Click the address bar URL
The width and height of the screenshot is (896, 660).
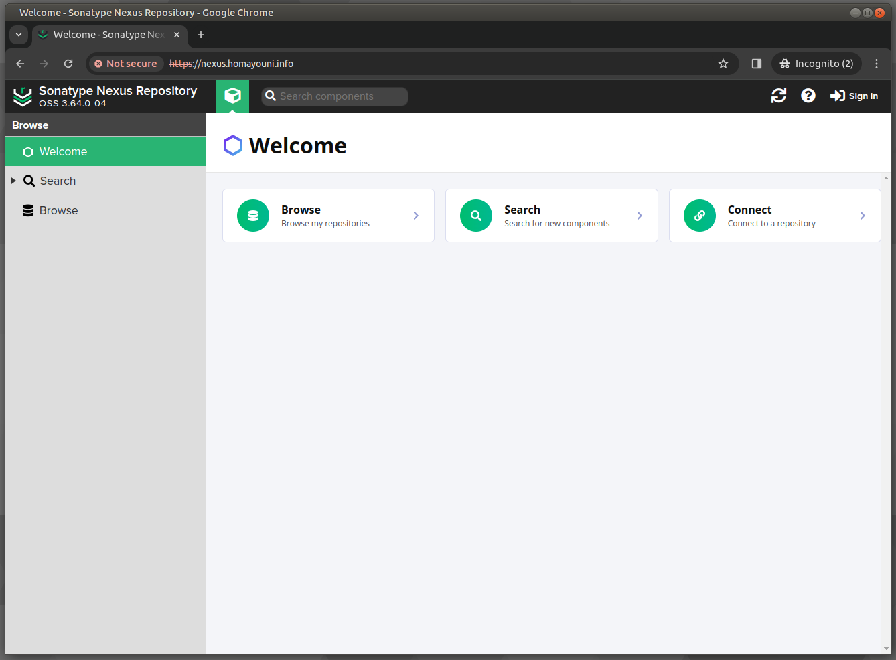pyautogui.click(x=231, y=64)
